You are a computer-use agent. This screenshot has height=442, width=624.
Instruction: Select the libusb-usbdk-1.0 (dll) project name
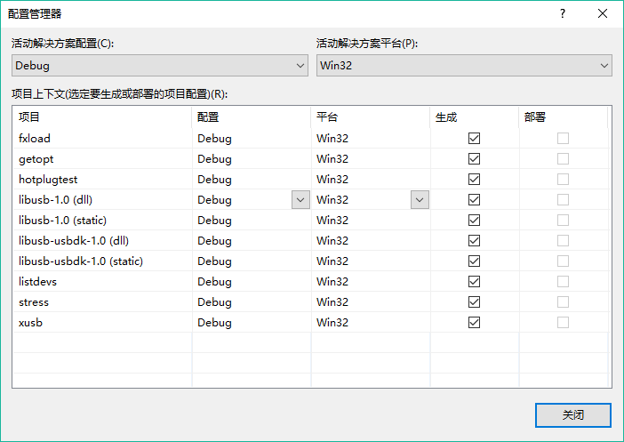point(74,241)
